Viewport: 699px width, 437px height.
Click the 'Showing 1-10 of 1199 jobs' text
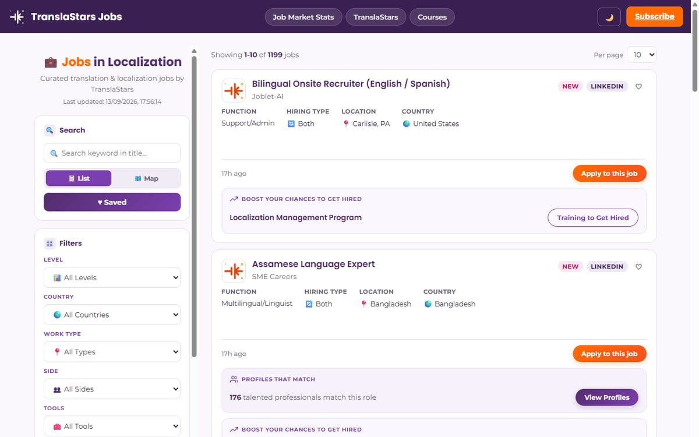tap(255, 55)
